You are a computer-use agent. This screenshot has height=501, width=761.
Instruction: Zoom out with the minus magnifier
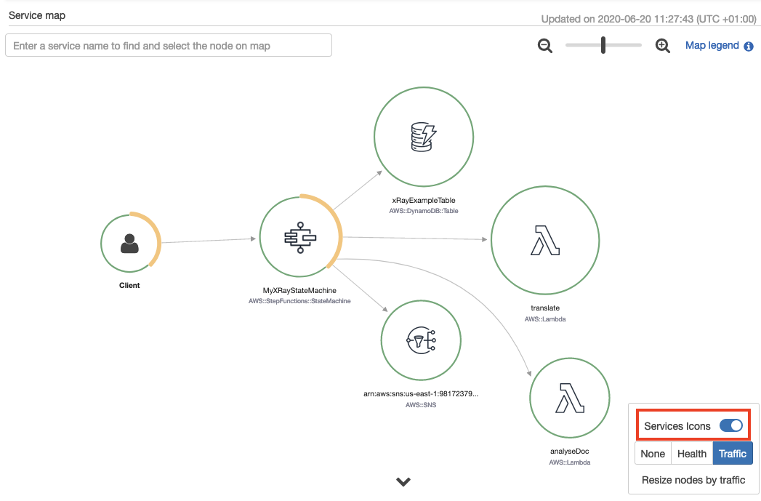pos(545,46)
